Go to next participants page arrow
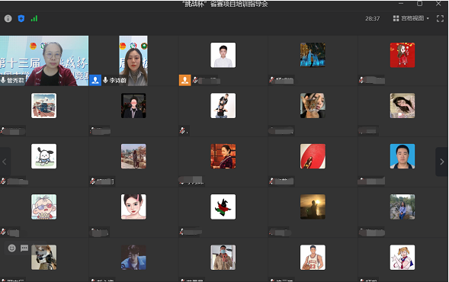Image resolution: width=449 pixels, height=282 pixels. 441,162
